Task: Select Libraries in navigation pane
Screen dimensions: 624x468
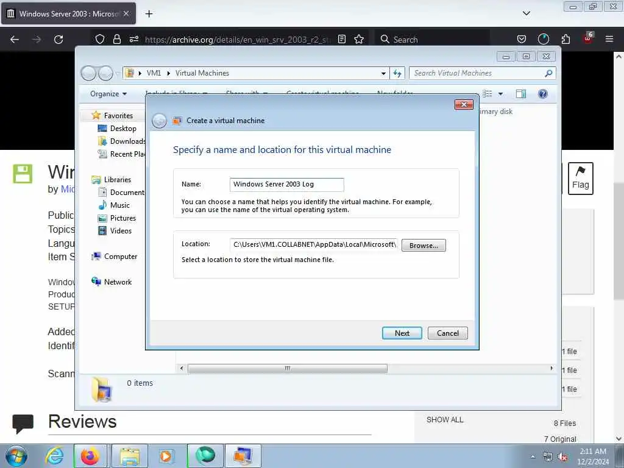Action: click(x=112, y=180)
